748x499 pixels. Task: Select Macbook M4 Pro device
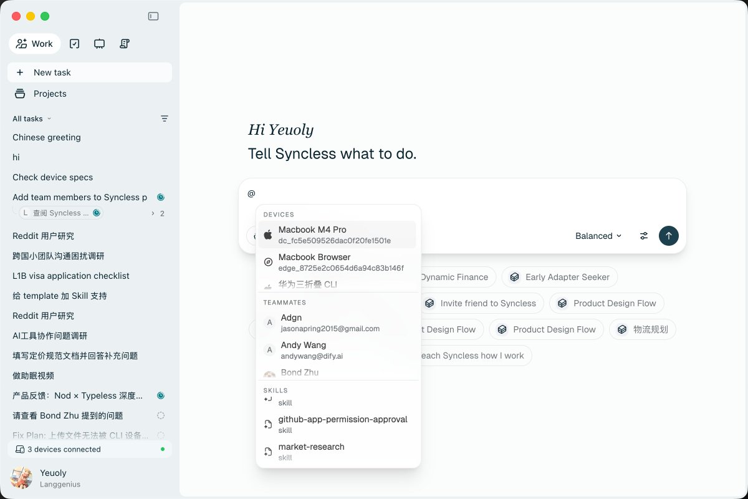pos(337,235)
